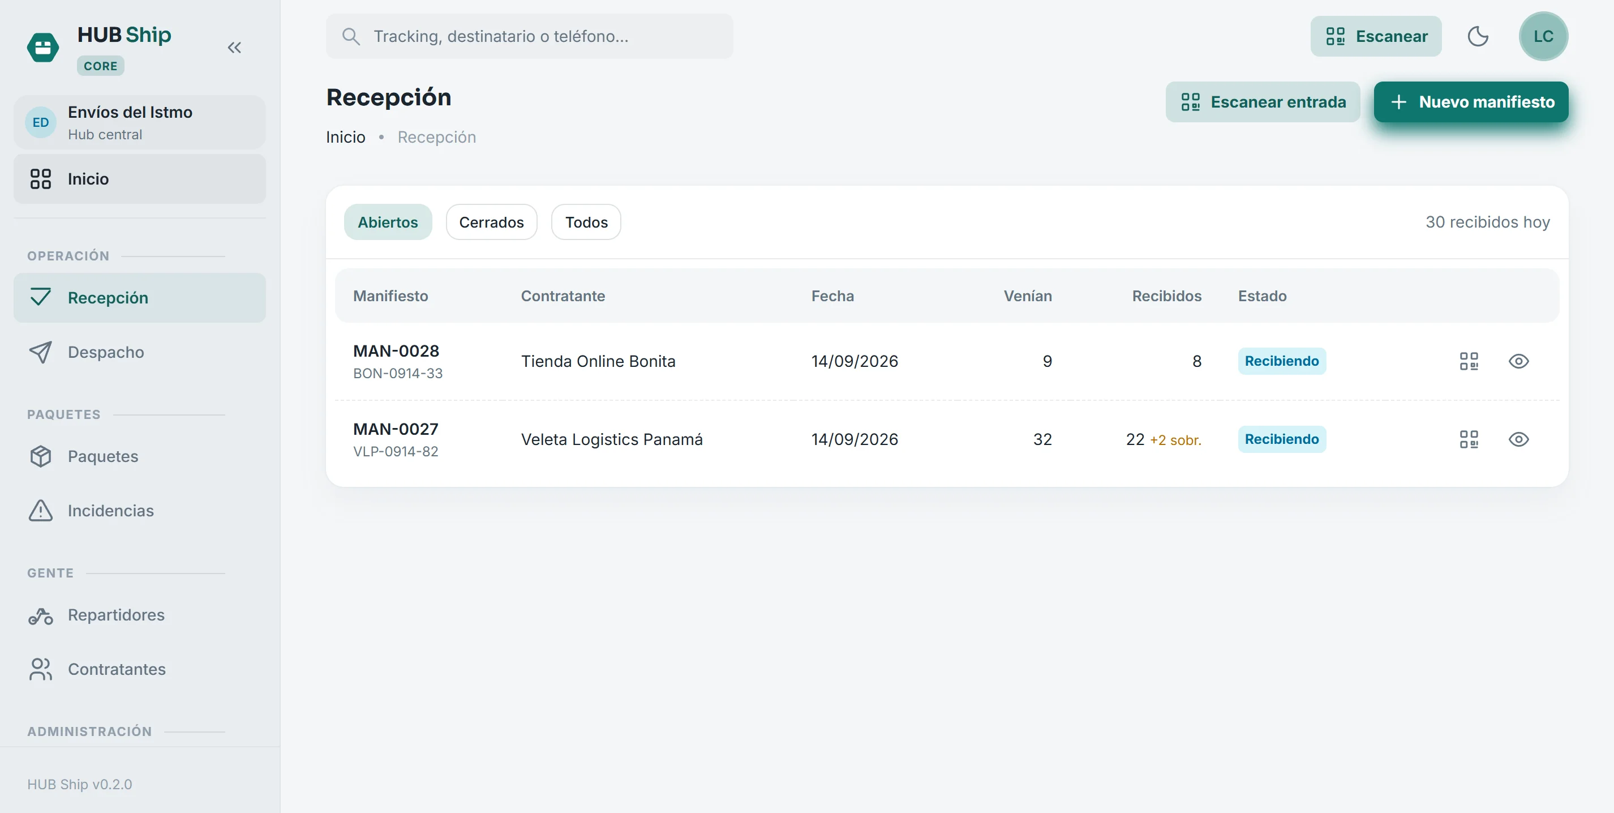Open Despacho in the sidebar

pos(140,352)
